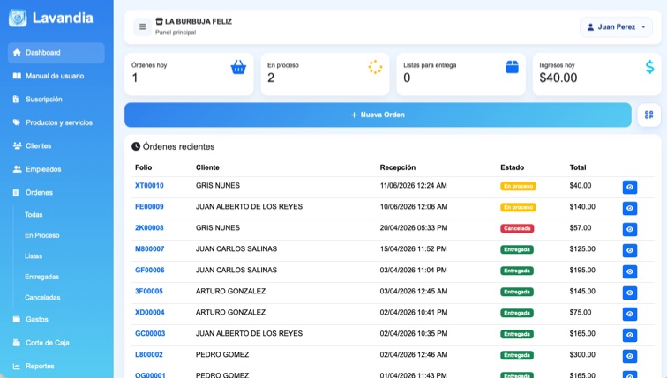Collapse the Órdenes sidebar section
667x378 pixels.
(x=56, y=192)
